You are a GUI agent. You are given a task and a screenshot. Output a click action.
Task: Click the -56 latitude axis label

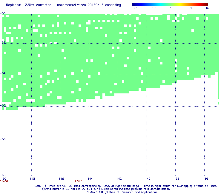coord(3,105)
